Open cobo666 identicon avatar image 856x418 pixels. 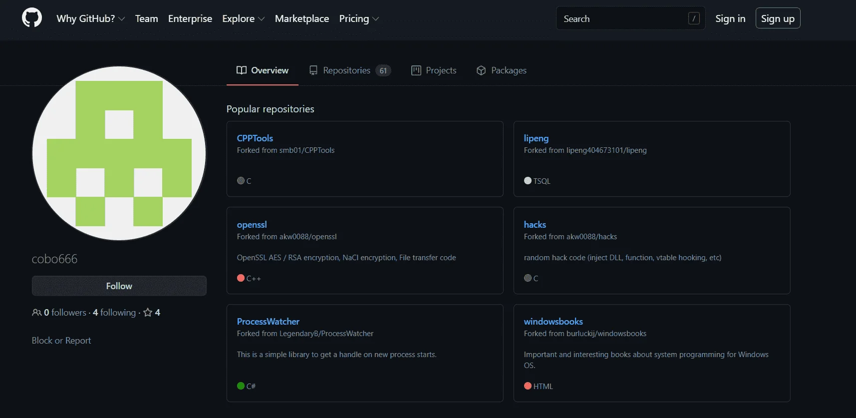click(x=119, y=153)
